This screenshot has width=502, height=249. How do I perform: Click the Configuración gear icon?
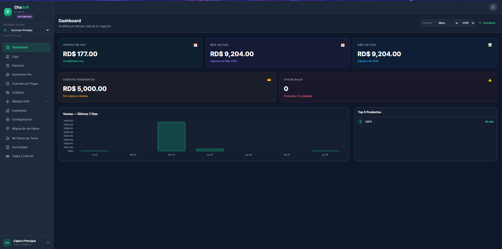pyautogui.click(x=8, y=120)
